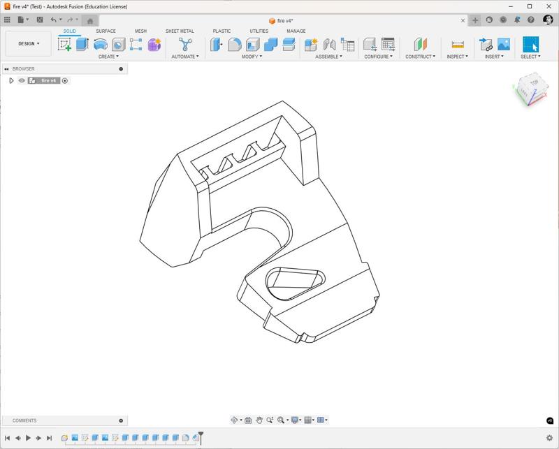Collapse the Browser panel with the double arrows

click(6, 68)
